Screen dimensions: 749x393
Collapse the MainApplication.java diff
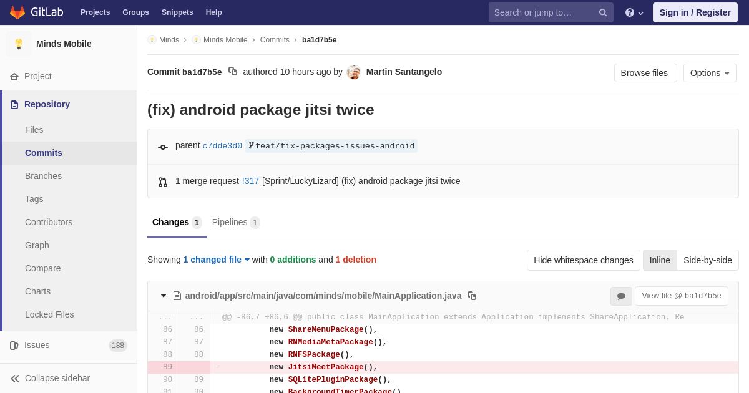(x=164, y=296)
